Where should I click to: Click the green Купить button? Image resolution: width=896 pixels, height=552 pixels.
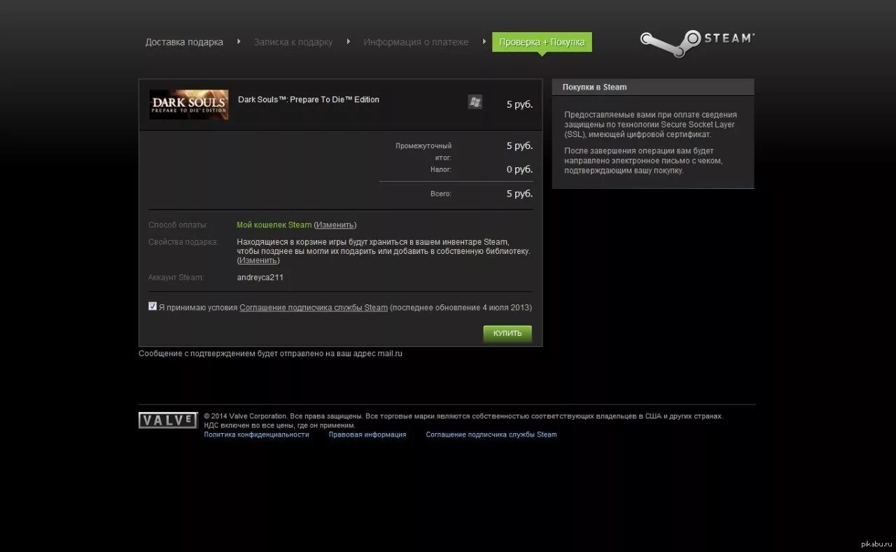coord(507,334)
